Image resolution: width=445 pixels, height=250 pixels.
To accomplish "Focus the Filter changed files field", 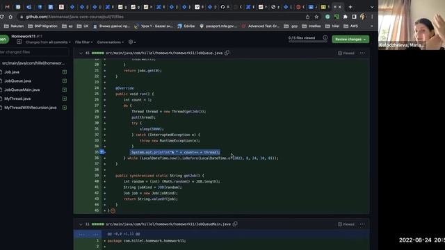I will 34,52.
